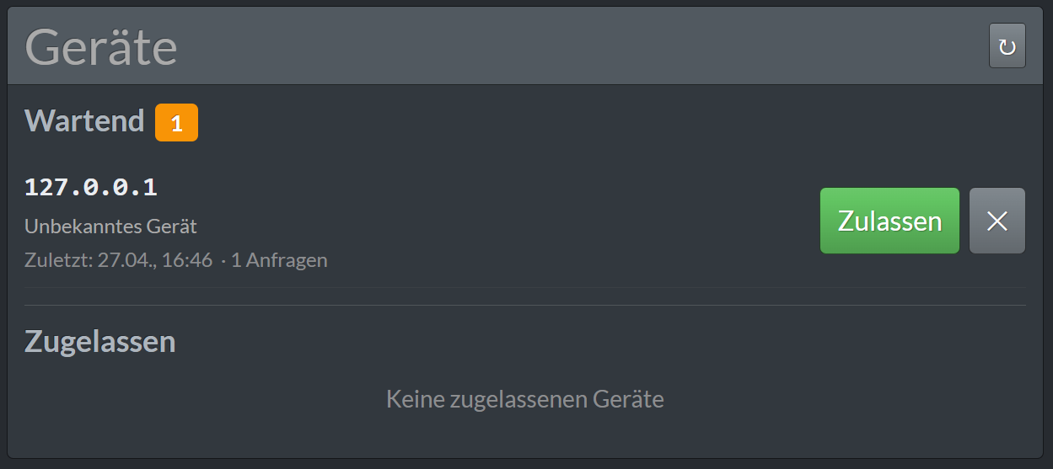Viewport: 1053px width, 469px height.
Task: Click the divider line above Zugelassen
Action: coord(525,305)
